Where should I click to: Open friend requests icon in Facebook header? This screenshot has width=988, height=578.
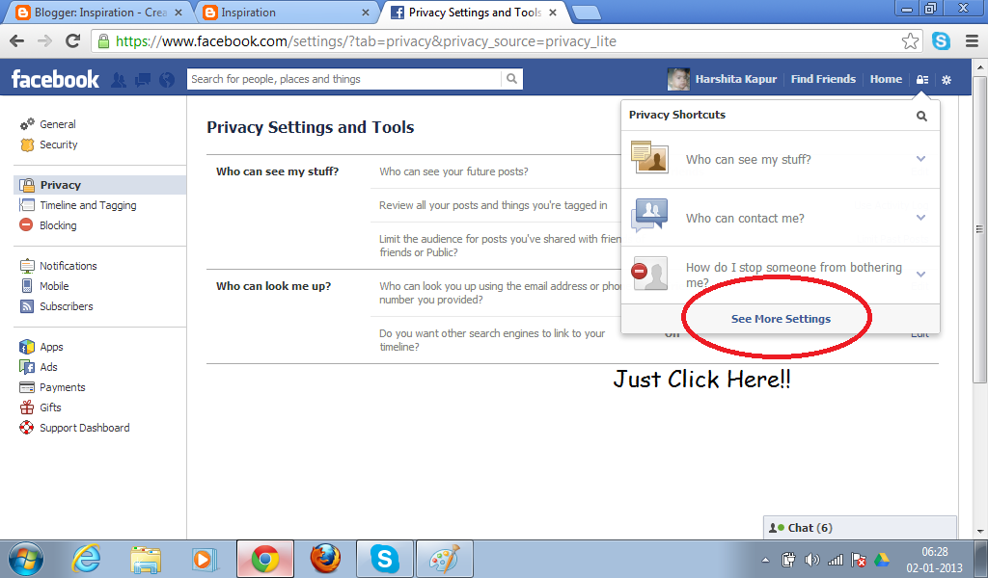(118, 80)
